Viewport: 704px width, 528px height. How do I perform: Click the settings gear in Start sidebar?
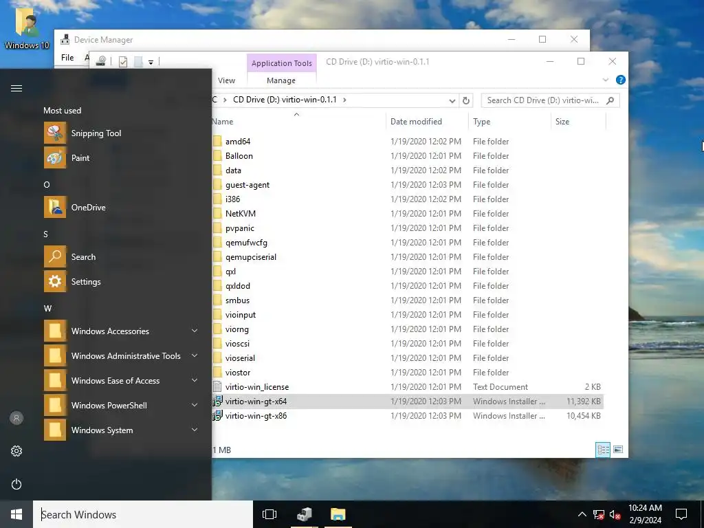point(16,451)
